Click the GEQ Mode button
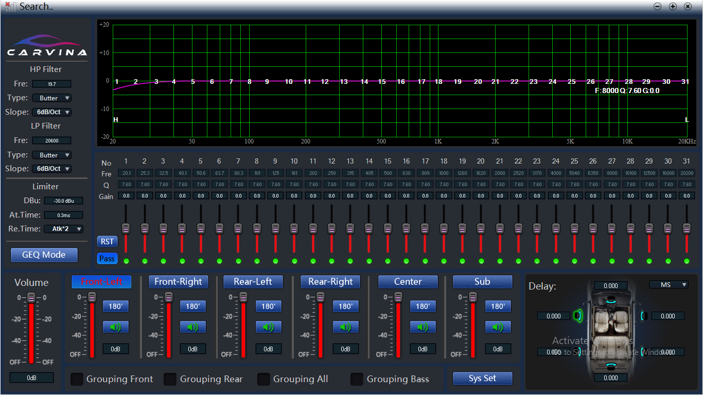The width and height of the screenshot is (703, 395). (44, 255)
